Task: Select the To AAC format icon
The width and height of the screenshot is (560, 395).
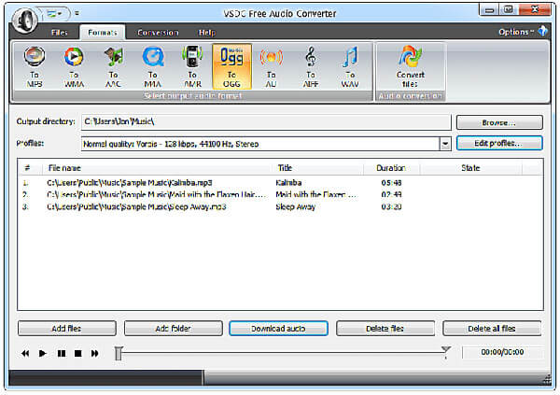Action: click(x=113, y=67)
